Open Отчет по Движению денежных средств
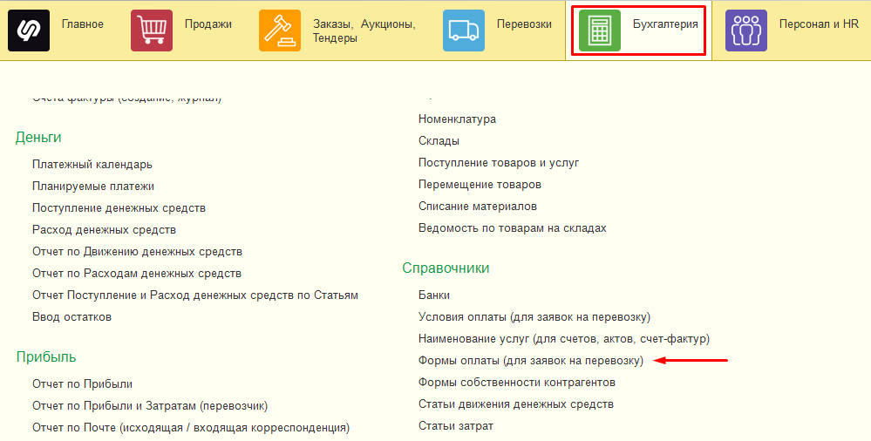 click(137, 252)
